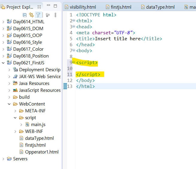Select the script folder label
This screenshot has height=169, width=196.
(x=31, y=118)
